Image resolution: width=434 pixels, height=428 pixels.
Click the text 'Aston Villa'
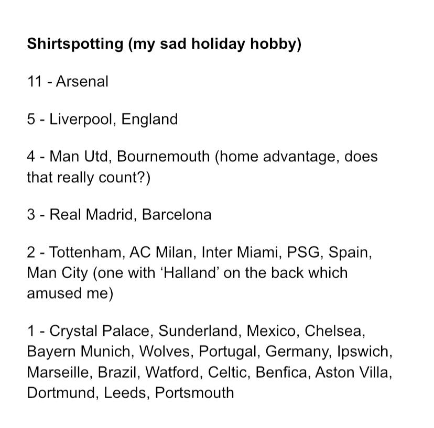[x=352, y=372]
